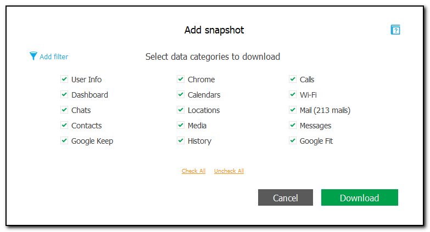430x232 pixels.
Task: Click the Uncheck All link
Action: coord(229,171)
